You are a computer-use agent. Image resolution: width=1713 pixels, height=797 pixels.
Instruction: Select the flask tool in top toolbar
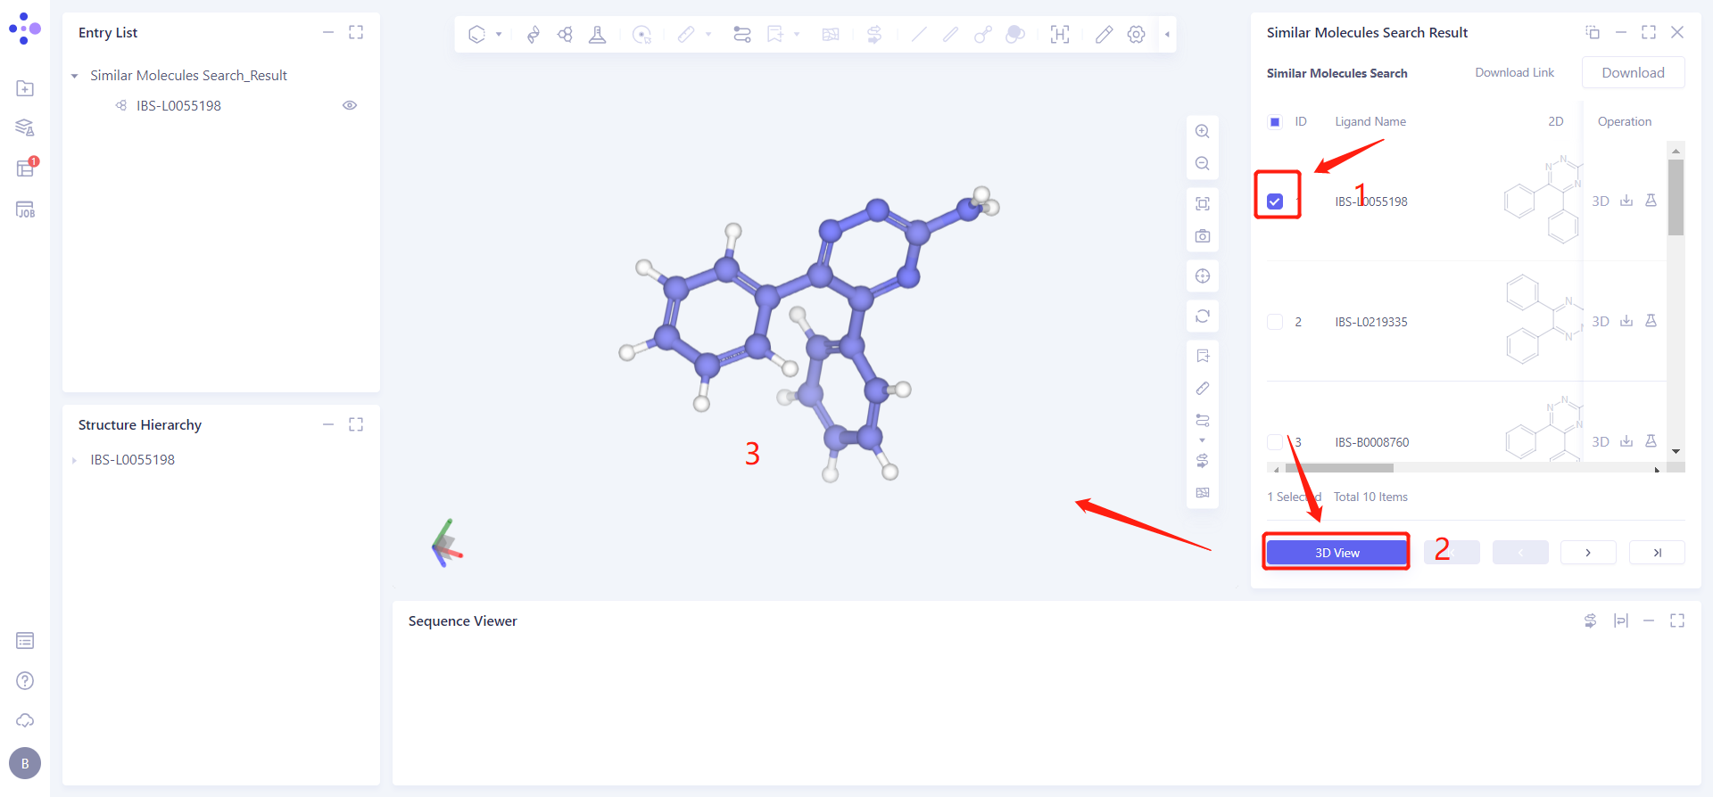click(x=598, y=34)
